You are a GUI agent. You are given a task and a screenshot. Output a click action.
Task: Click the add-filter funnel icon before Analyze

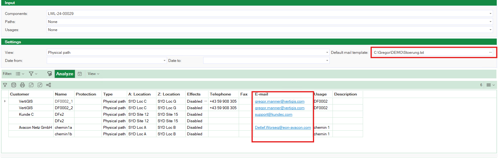coord(50,74)
